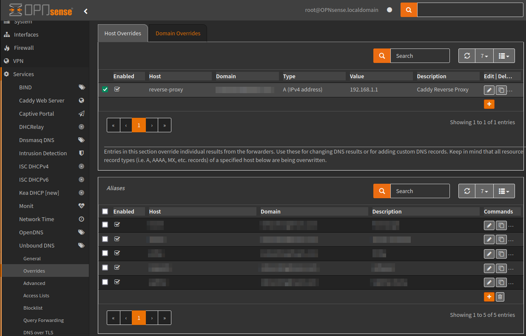Sort Host Overrides by Value column
This screenshot has height=336, width=526.
click(x=381, y=76)
